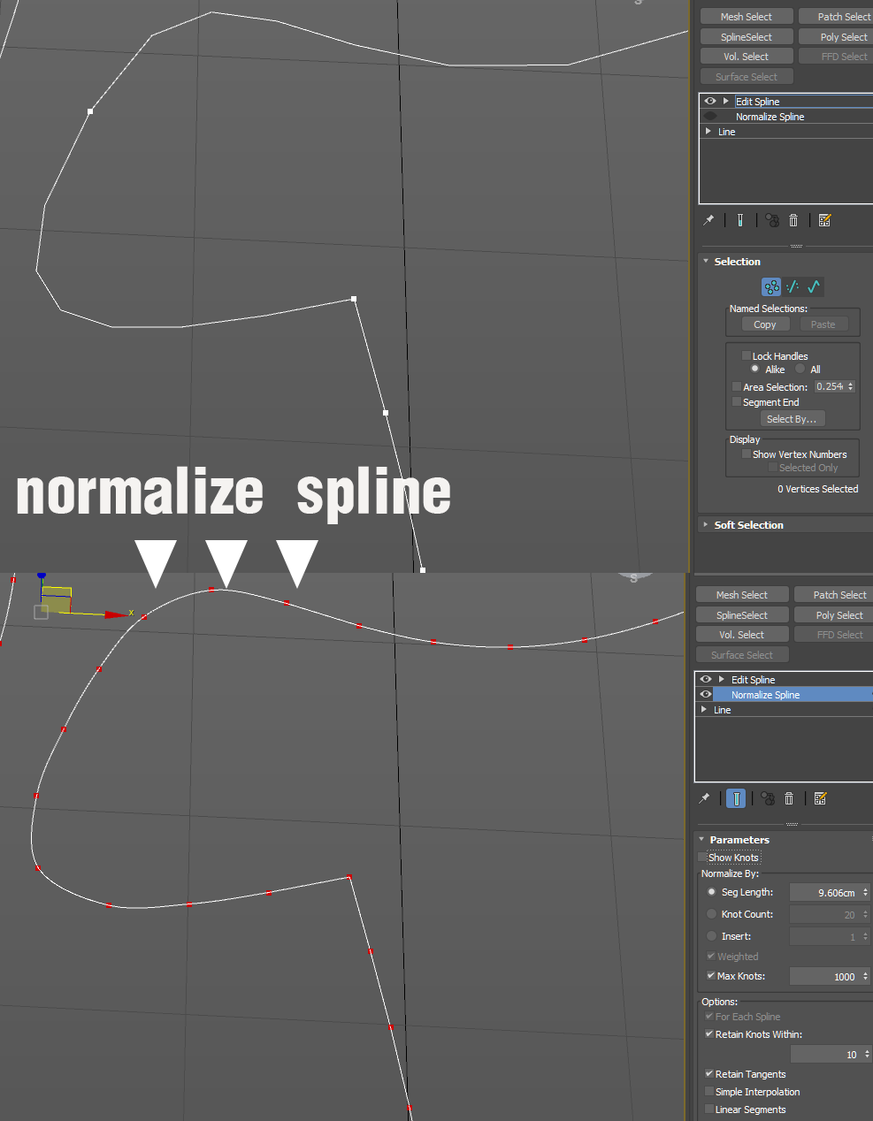This screenshot has height=1121, width=873.
Task: Enable Segment End checkbox
Action: pos(737,401)
